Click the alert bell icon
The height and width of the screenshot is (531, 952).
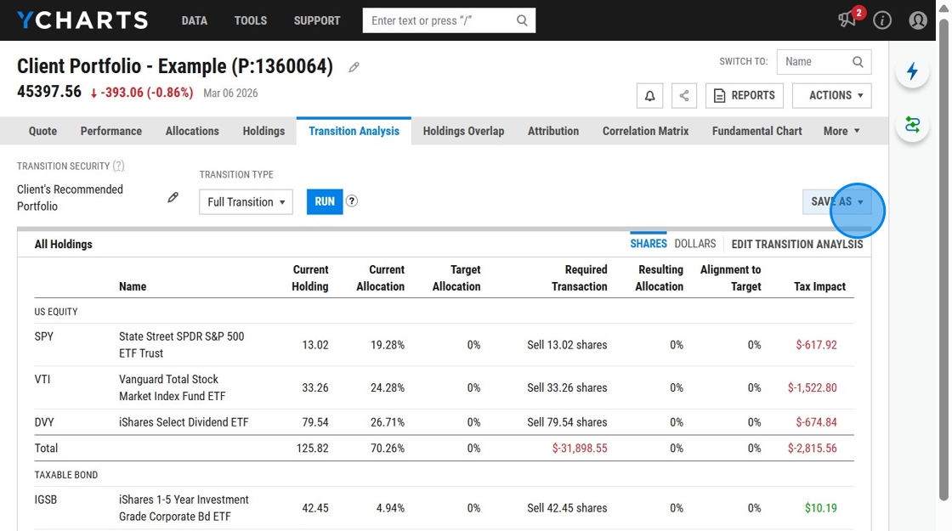point(649,96)
